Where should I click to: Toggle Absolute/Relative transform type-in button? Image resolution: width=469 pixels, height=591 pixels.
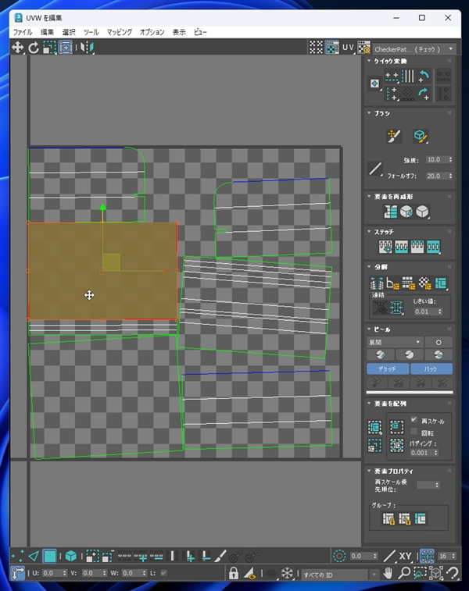pyautogui.click(x=17, y=573)
